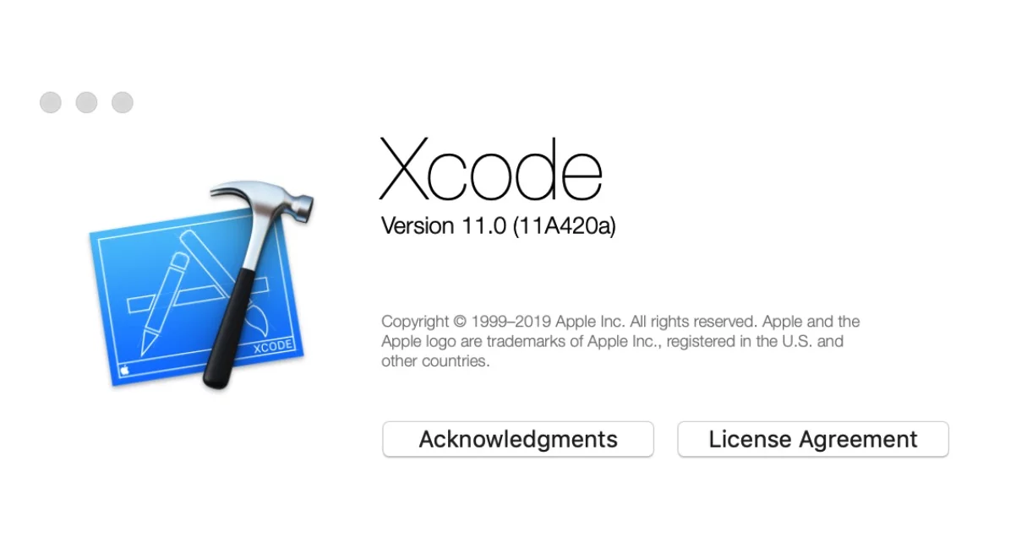The image size is (1016, 542).
Task: Minimize the About window using middle dot
Action: 86,102
